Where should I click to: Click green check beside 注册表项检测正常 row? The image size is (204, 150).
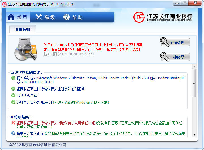pos(13,89)
